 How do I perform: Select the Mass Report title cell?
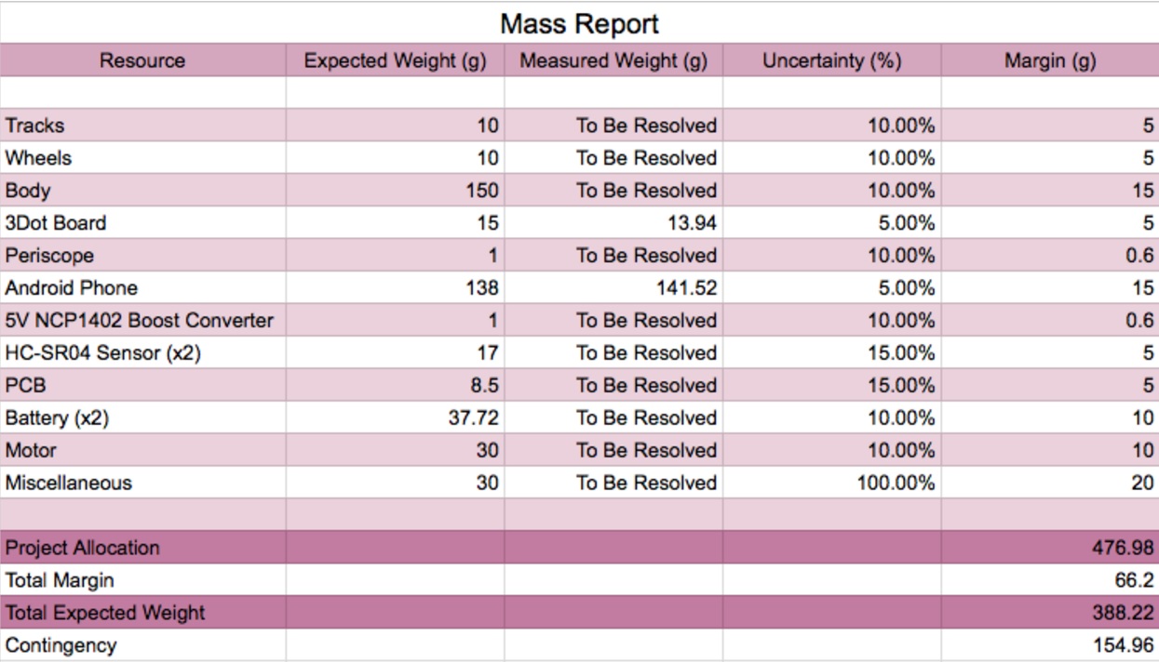579,23
